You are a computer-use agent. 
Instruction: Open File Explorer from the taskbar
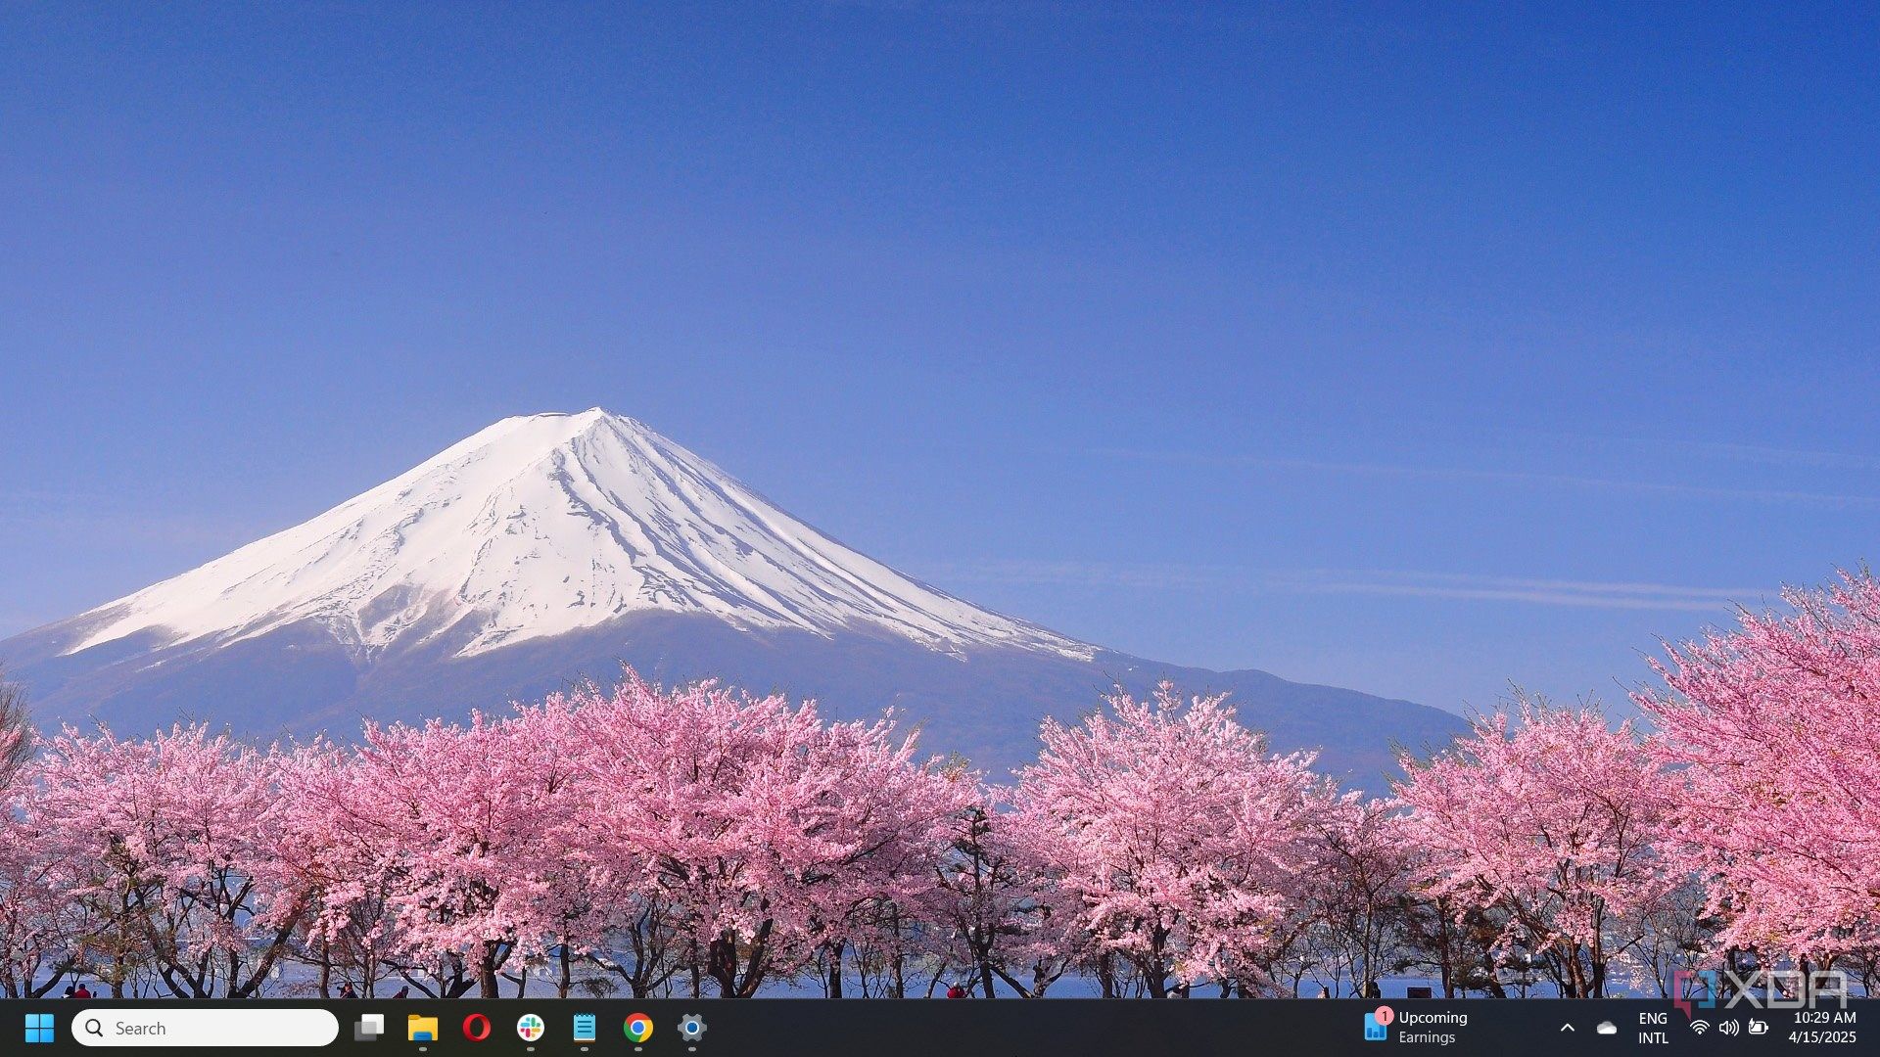pyautogui.click(x=423, y=1028)
